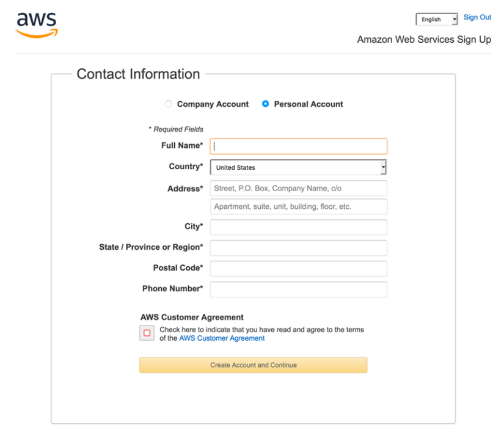Image resolution: width=504 pixels, height=433 pixels.
Task: Select the Company Account radio button
Action: 169,104
